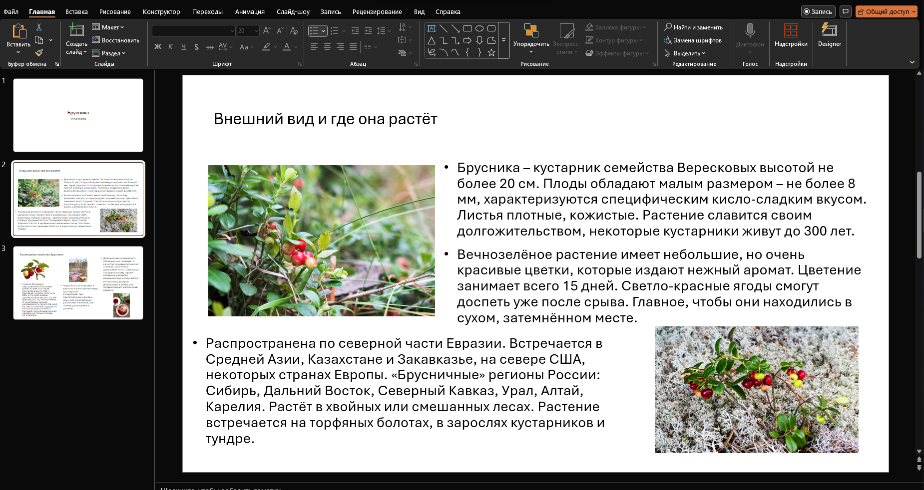The image size is (924, 490).
Task: Switch to the Слайд-шоу tab
Action: (293, 11)
